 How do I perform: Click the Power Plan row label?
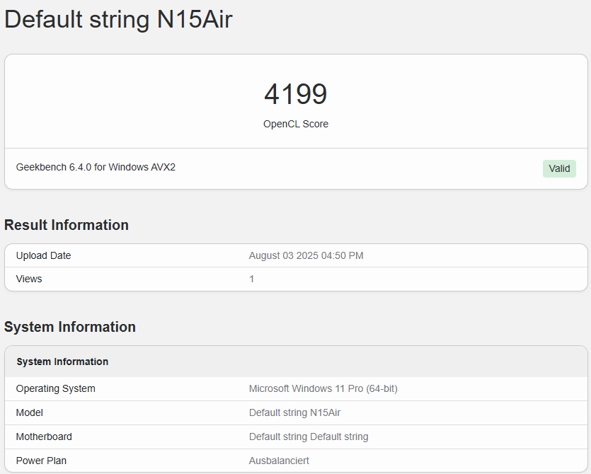41,461
